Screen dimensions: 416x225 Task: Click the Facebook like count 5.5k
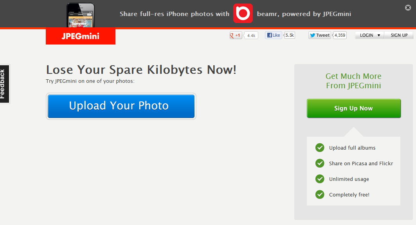[x=290, y=35]
